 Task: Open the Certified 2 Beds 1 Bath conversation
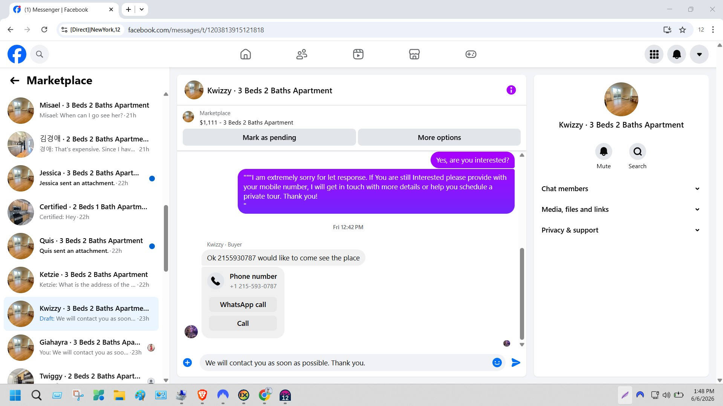tap(81, 212)
